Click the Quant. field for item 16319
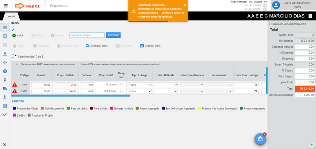Image resolution: width=316 pixels, height=149 pixels. click(41, 85)
